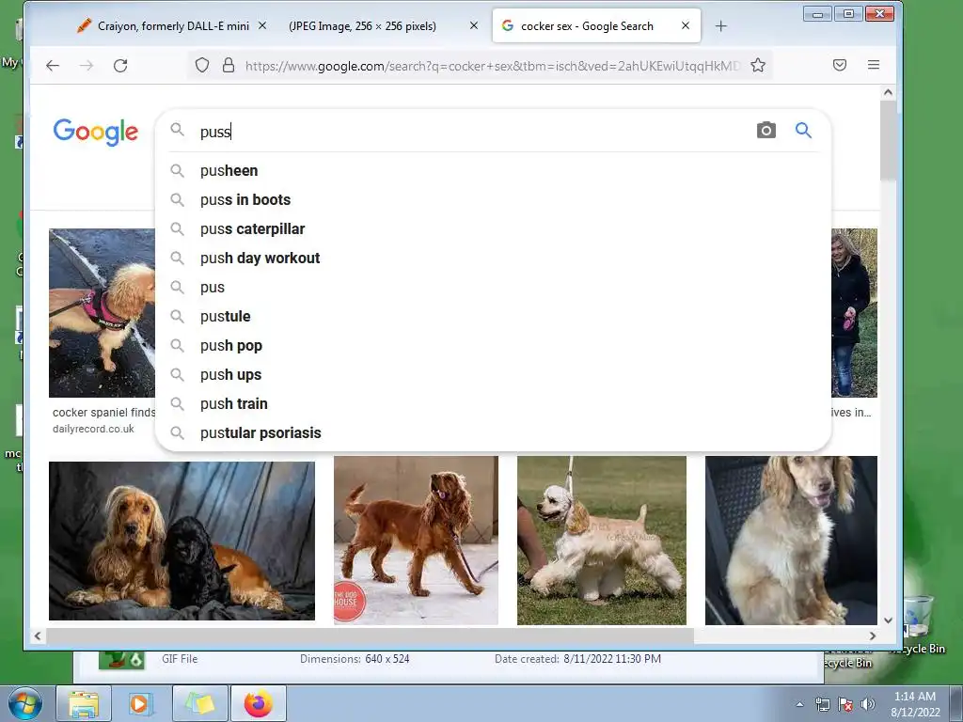963x722 pixels.
Task: Search by image using the camera icon
Action: 766,130
